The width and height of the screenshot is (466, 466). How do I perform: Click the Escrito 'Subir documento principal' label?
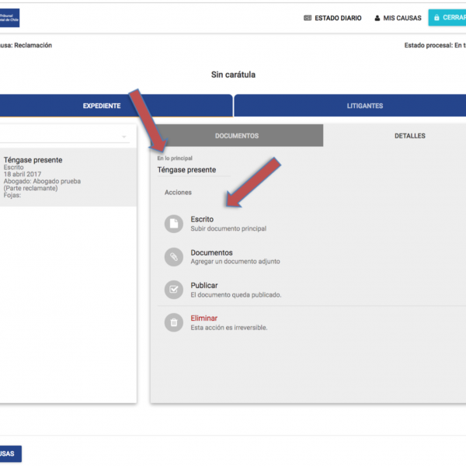pos(228,229)
